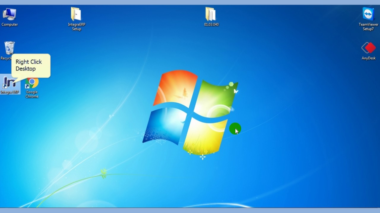Select the Google Chrome shortcut icon
This screenshot has width=380, height=213.
pyautogui.click(x=32, y=83)
